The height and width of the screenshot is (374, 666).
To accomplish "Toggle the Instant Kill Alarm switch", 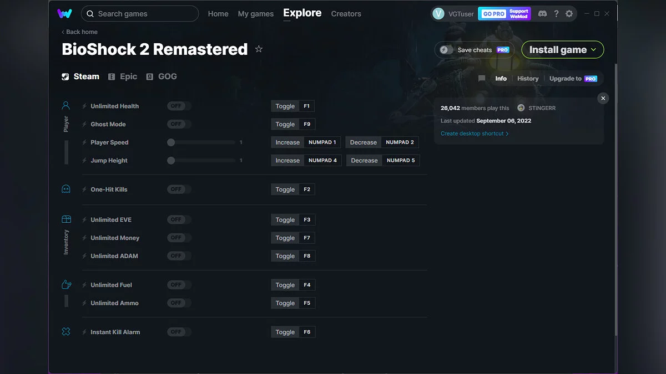I will tap(179, 332).
